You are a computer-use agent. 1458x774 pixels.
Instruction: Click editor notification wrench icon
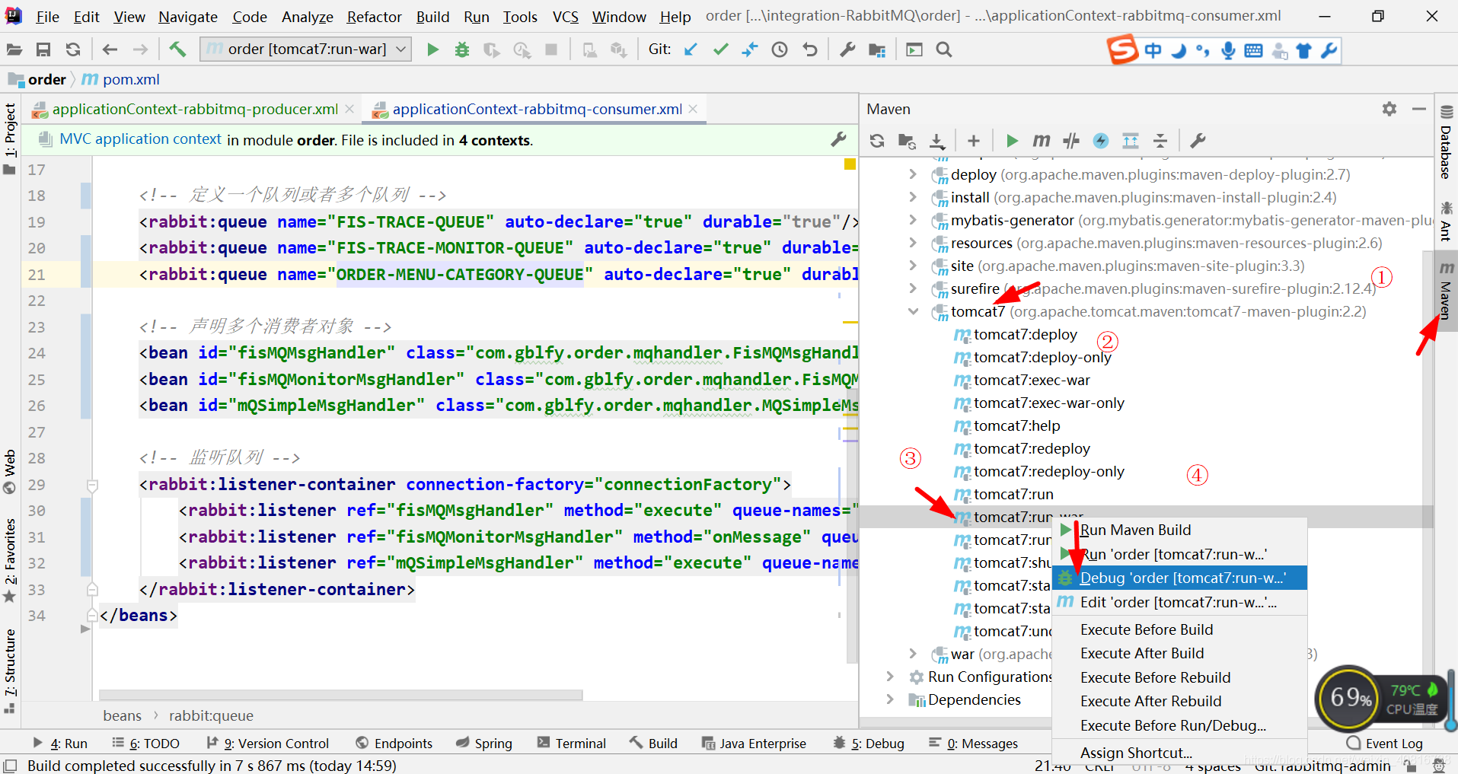[838, 139]
